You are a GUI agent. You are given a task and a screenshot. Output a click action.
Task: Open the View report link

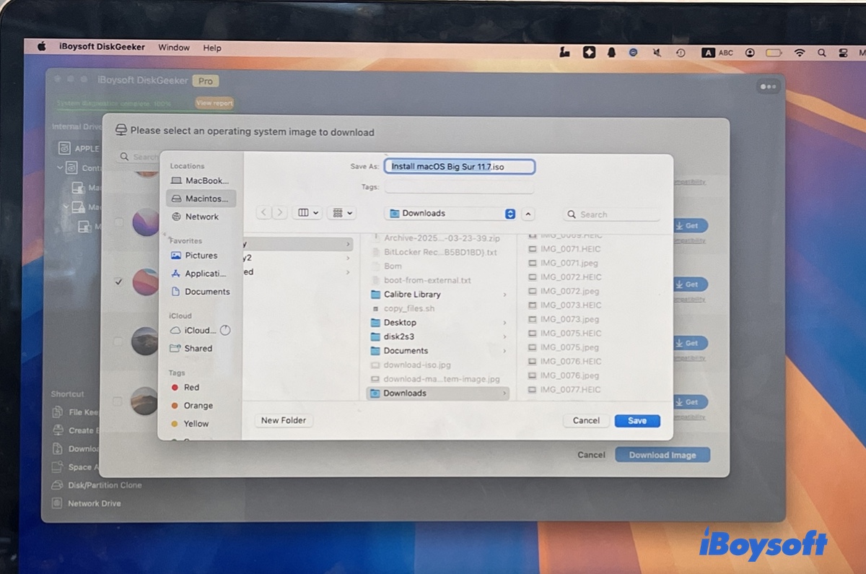point(214,103)
